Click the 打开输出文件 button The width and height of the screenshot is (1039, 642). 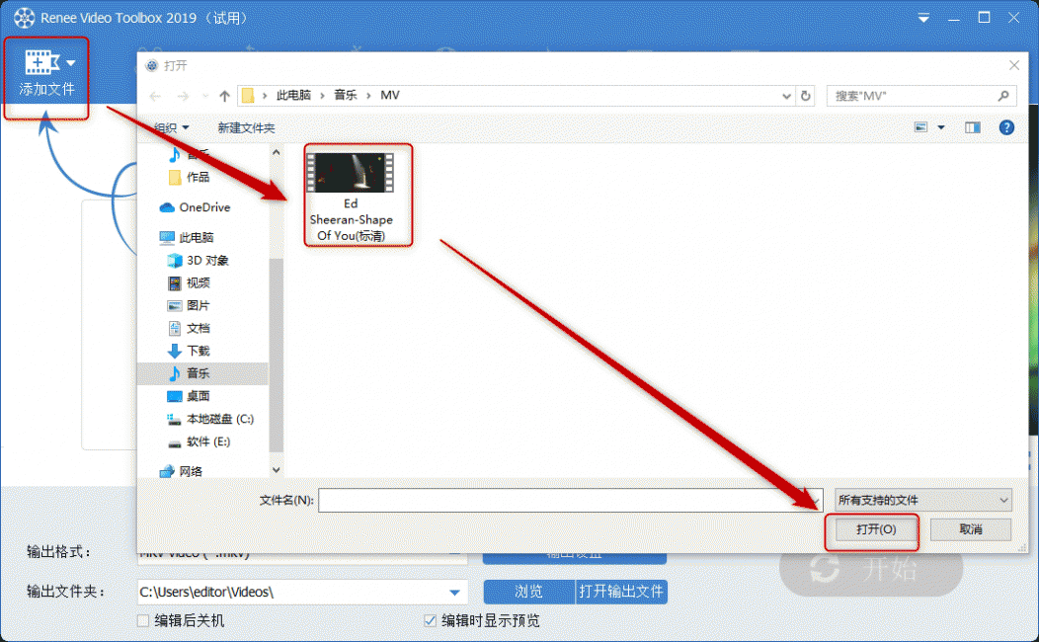pyautogui.click(x=621, y=592)
